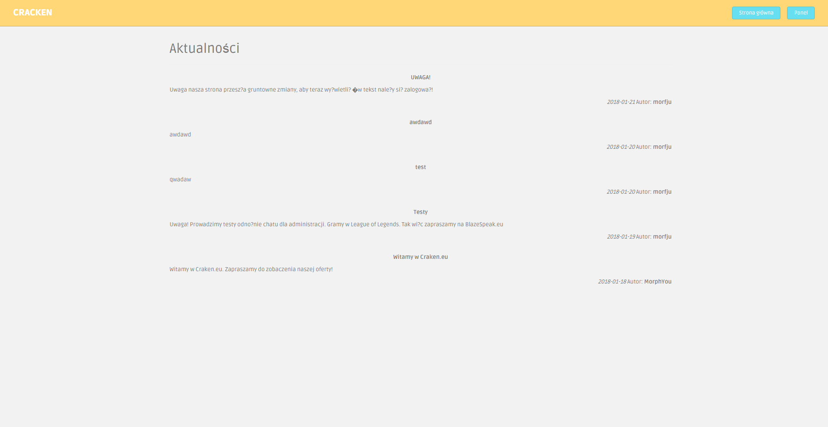
Task: Click the MorphYou author name
Action: (658, 282)
